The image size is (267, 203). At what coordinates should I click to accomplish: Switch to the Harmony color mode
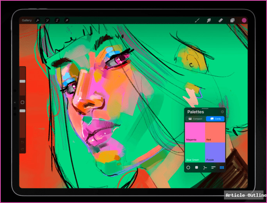coord(205,167)
